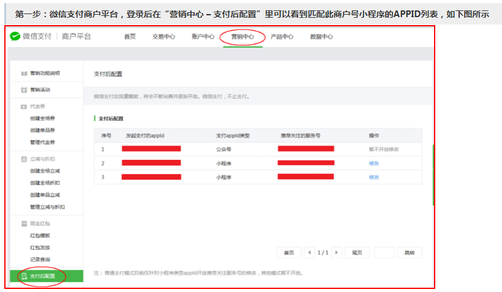The image size is (502, 292).
Task: Click the 跳转 jump button
Action: [410, 253]
